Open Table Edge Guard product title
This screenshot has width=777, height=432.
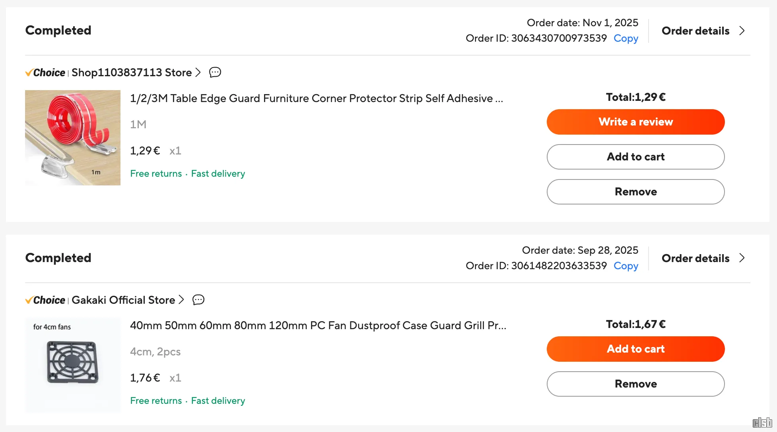[316, 98]
